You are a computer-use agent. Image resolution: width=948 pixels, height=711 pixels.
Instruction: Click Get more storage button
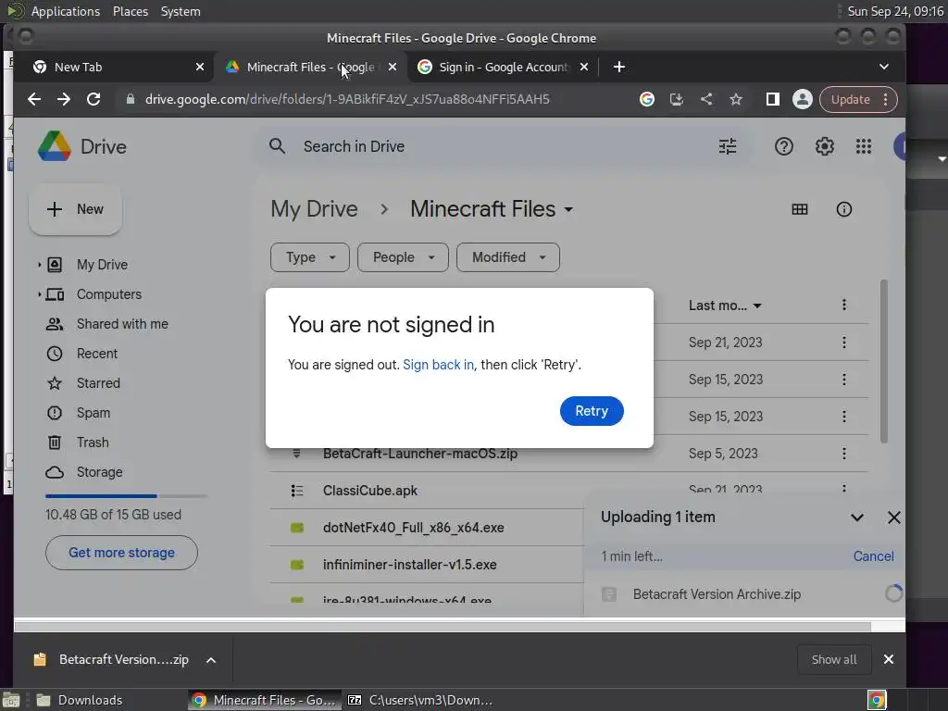(x=121, y=553)
